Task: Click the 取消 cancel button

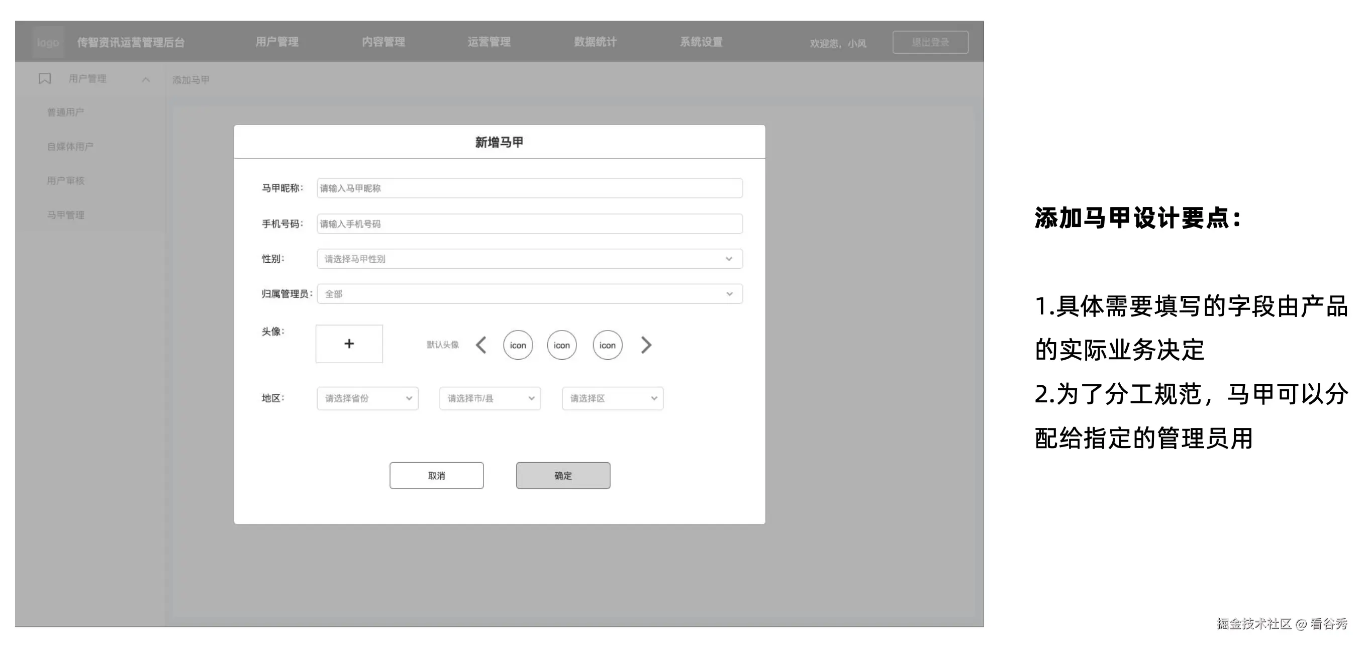Action: 436,475
